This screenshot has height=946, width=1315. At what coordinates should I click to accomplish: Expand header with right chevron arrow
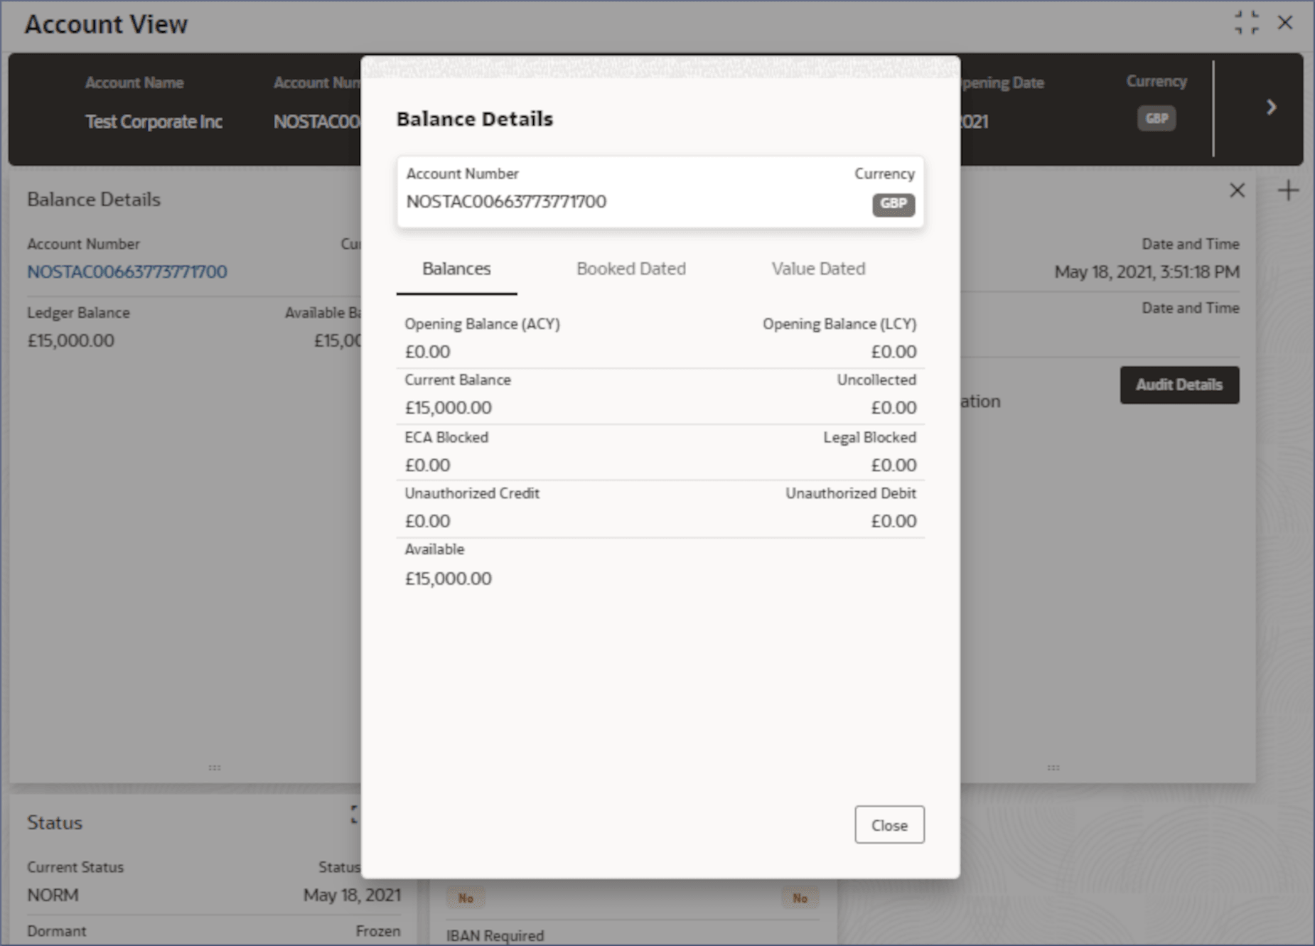point(1272,107)
